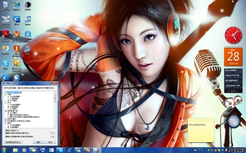
Task: Open the red download-arrow desktop shortcut
Action: click(17, 51)
